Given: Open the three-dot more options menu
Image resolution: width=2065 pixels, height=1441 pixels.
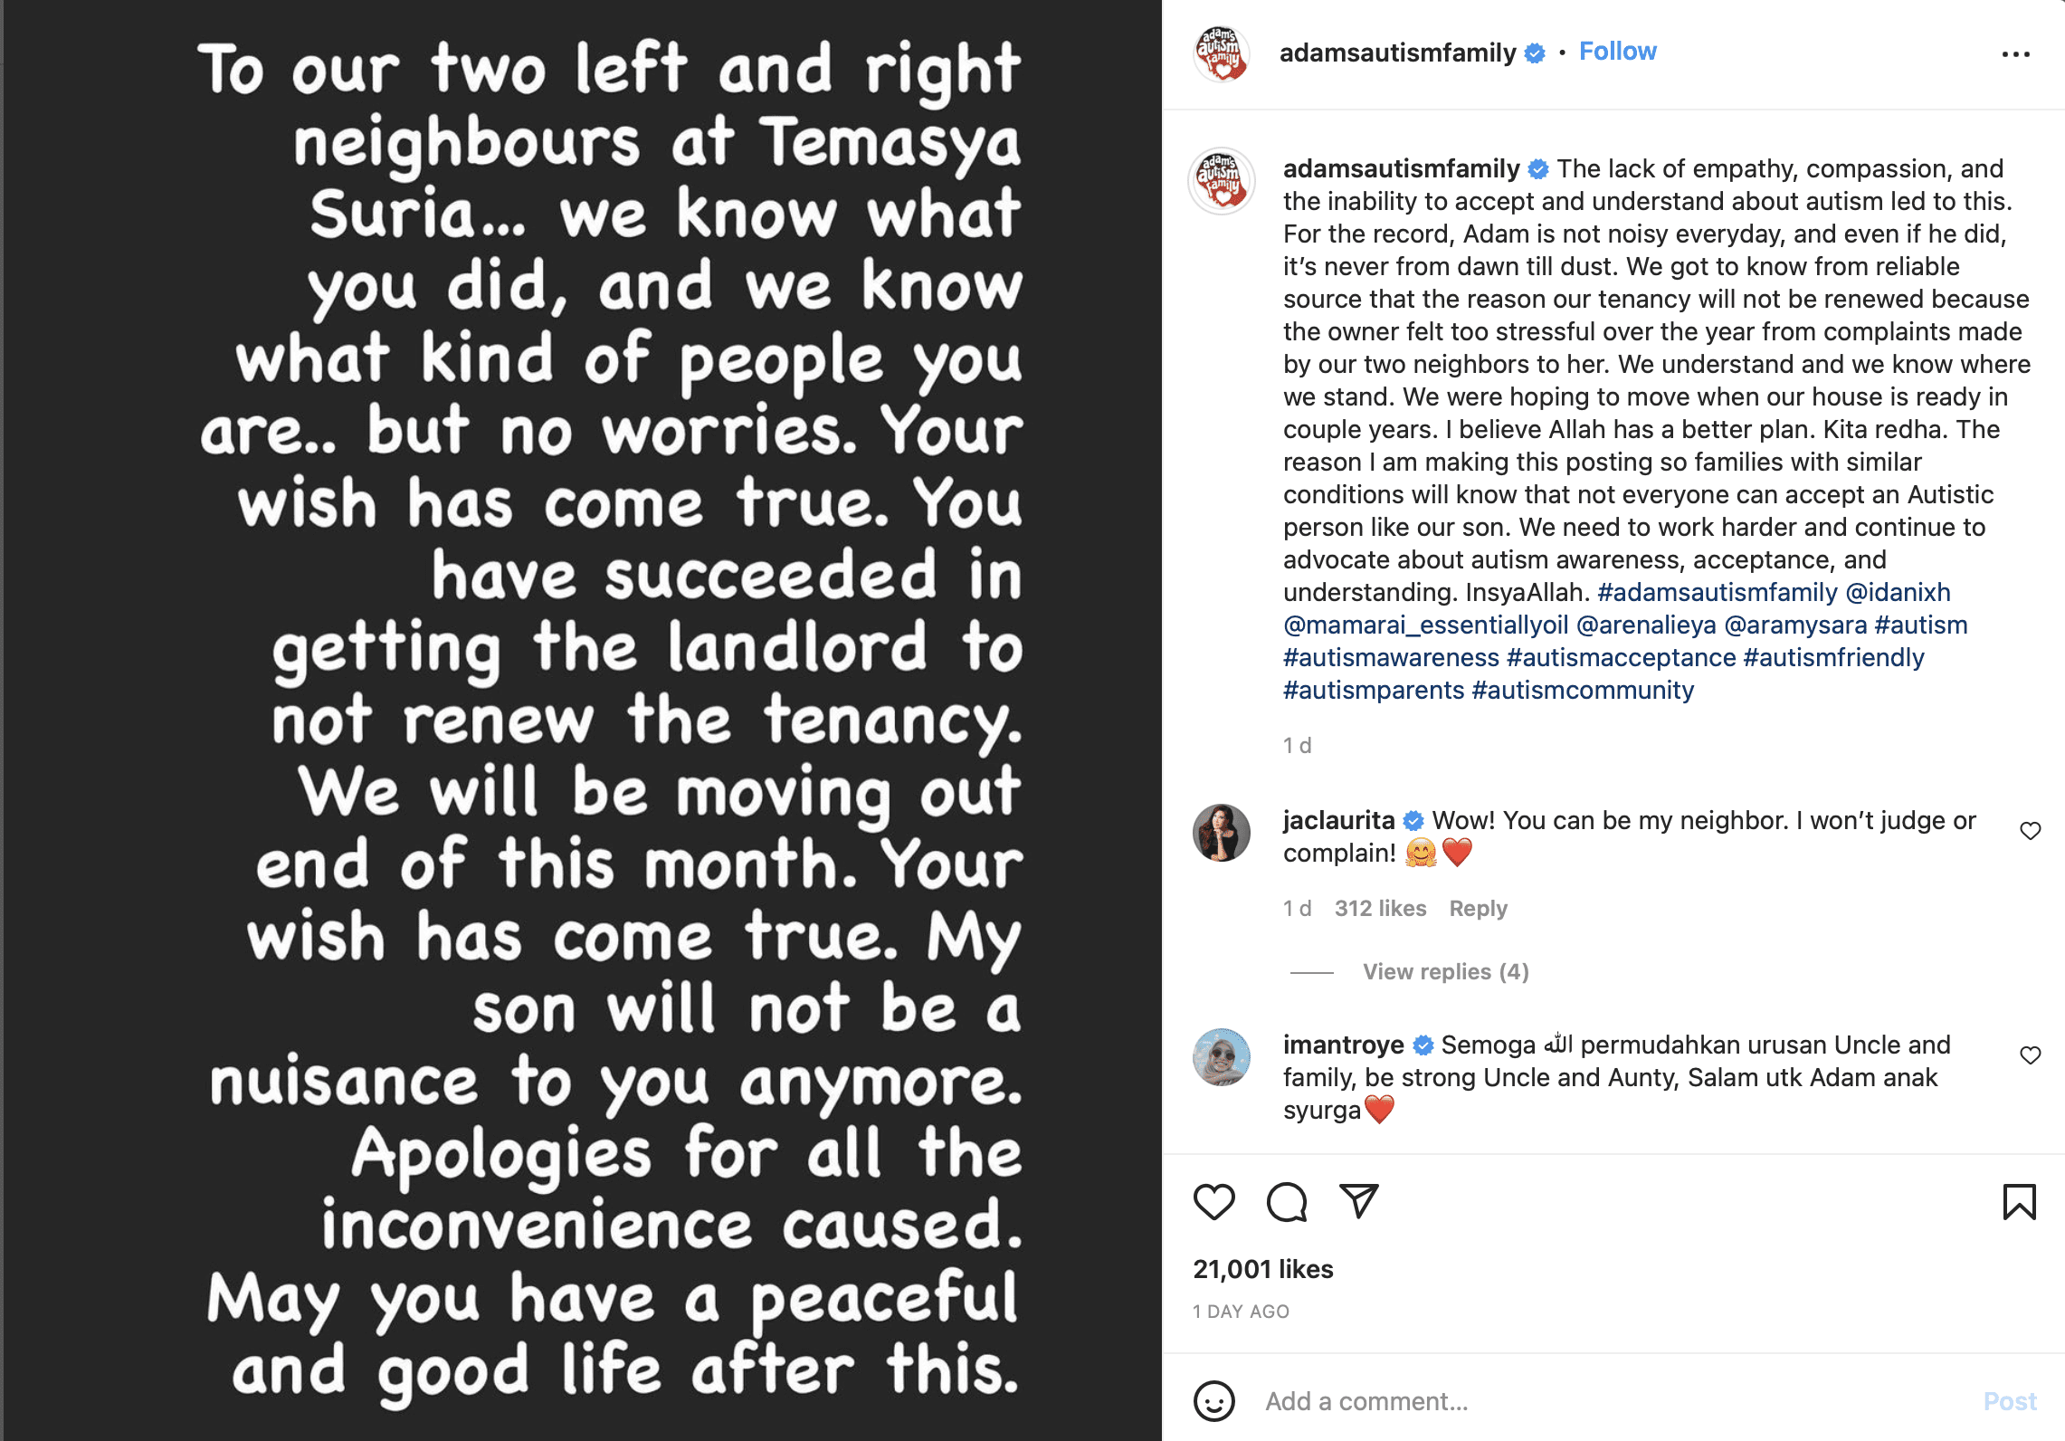Looking at the screenshot, I should click(2015, 54).
